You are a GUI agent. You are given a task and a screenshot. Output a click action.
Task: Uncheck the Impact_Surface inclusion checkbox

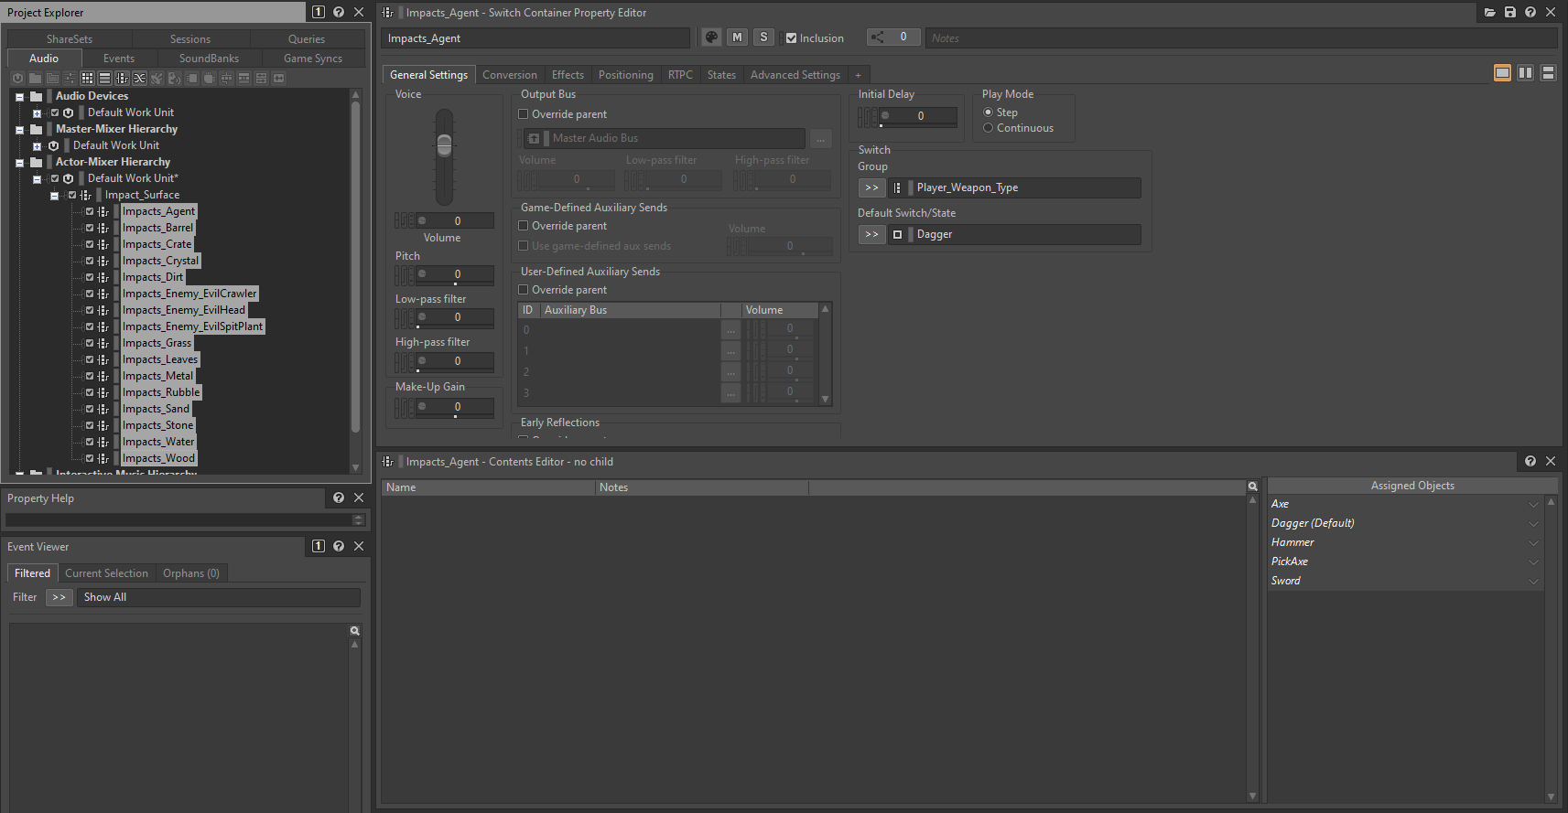72,195
